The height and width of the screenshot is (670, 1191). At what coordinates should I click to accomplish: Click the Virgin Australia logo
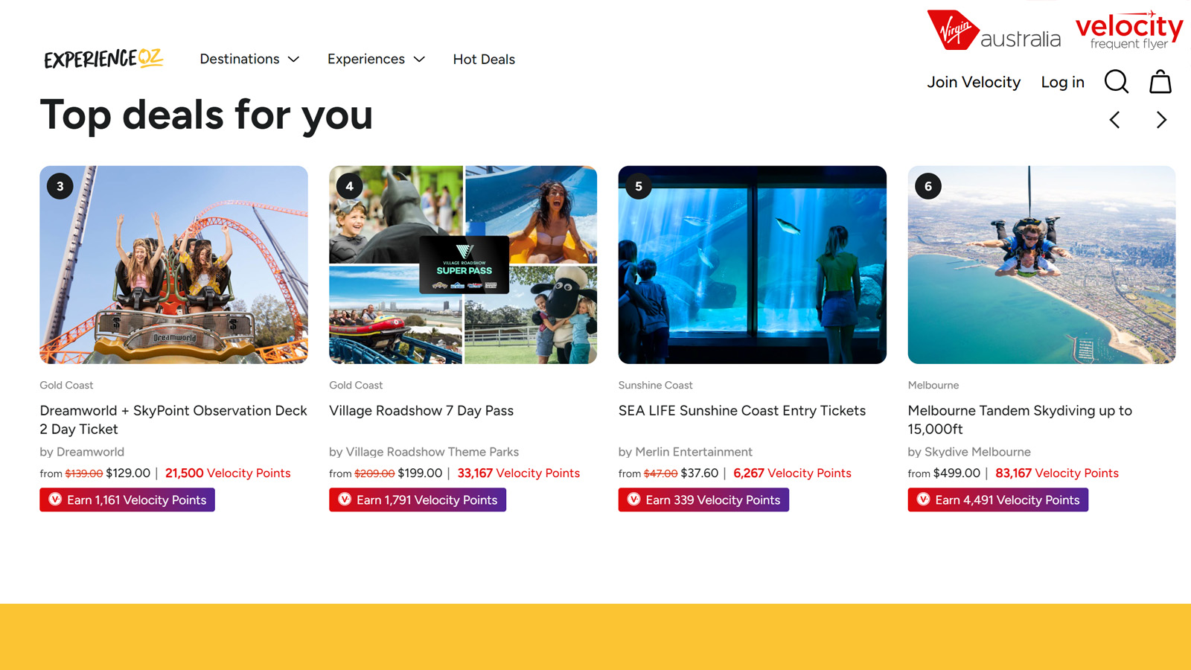click(994, 31)
